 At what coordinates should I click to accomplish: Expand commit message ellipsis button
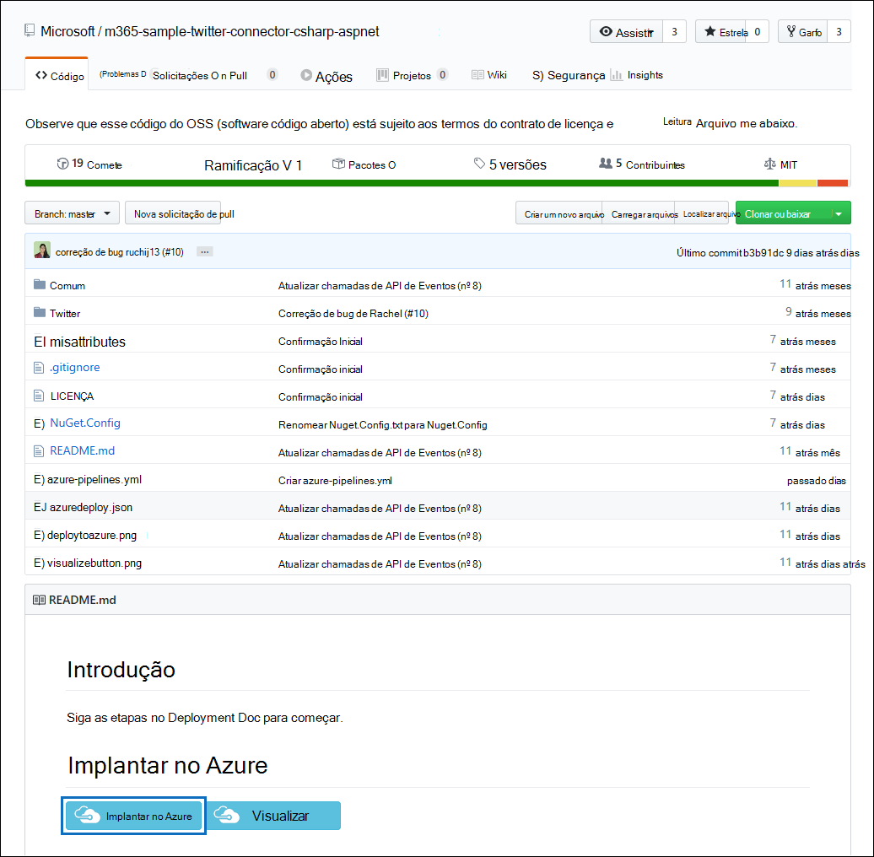[x=204, y=252]
